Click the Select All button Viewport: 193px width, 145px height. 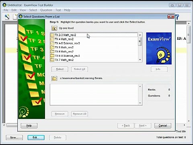tap(80, 69)
